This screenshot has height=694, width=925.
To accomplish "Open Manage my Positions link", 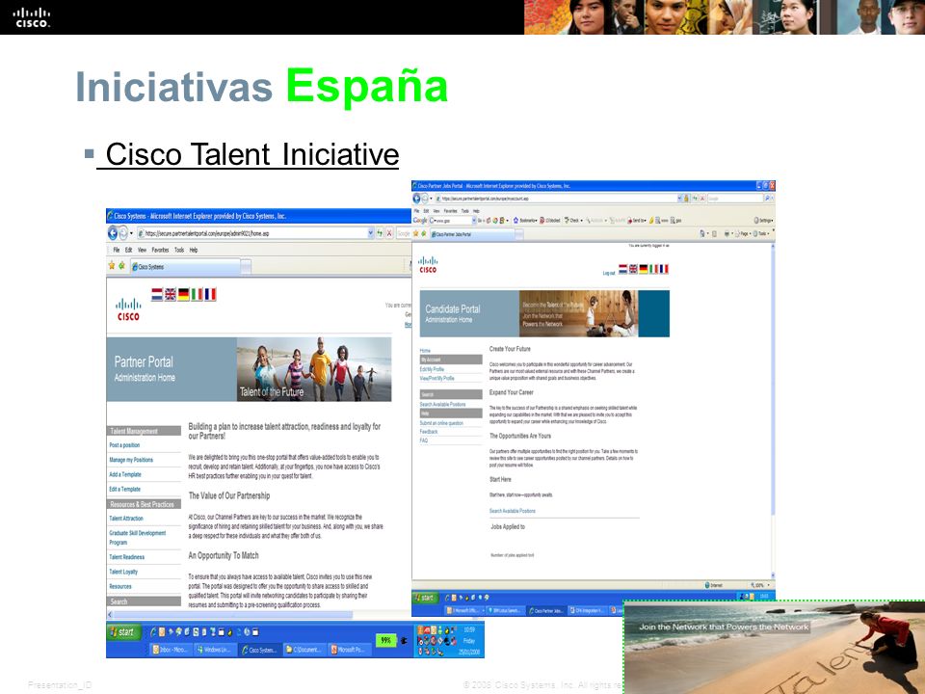I will (131, 460).
